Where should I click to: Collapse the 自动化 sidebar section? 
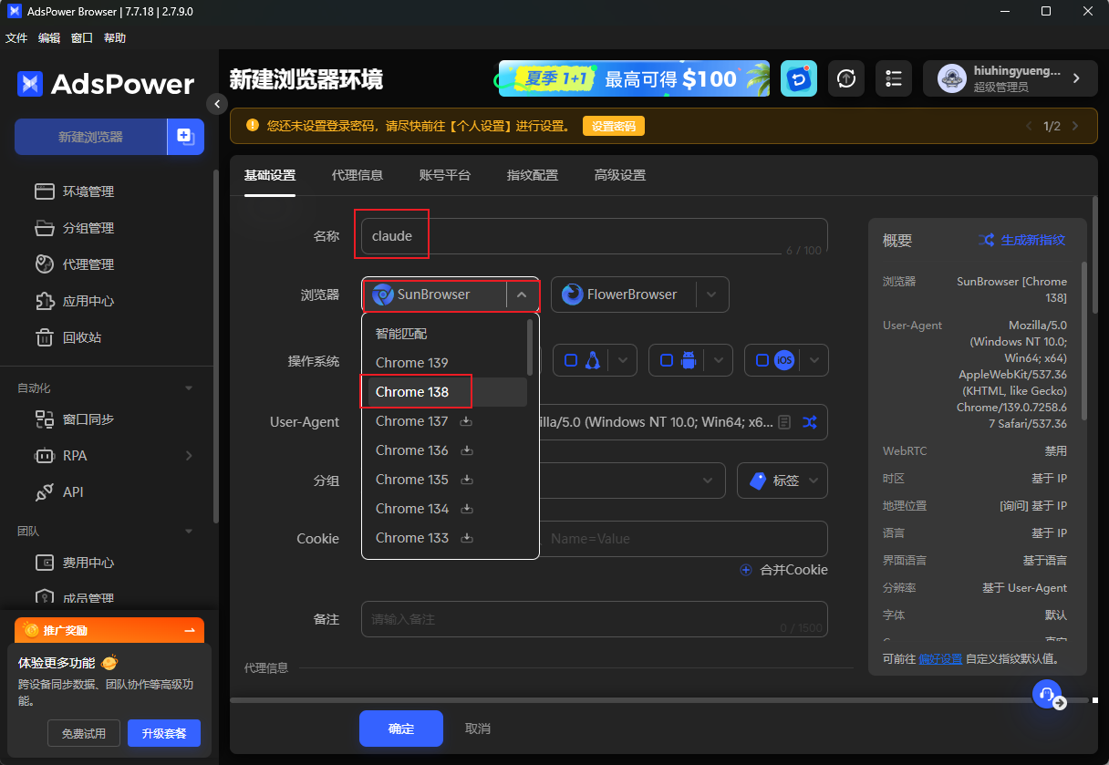tap(189, 388)
